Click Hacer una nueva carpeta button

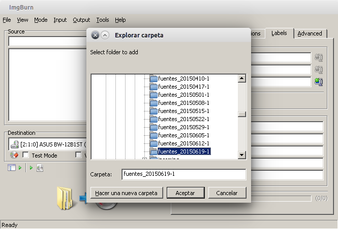pyautogui.click(x=127, y=193)
